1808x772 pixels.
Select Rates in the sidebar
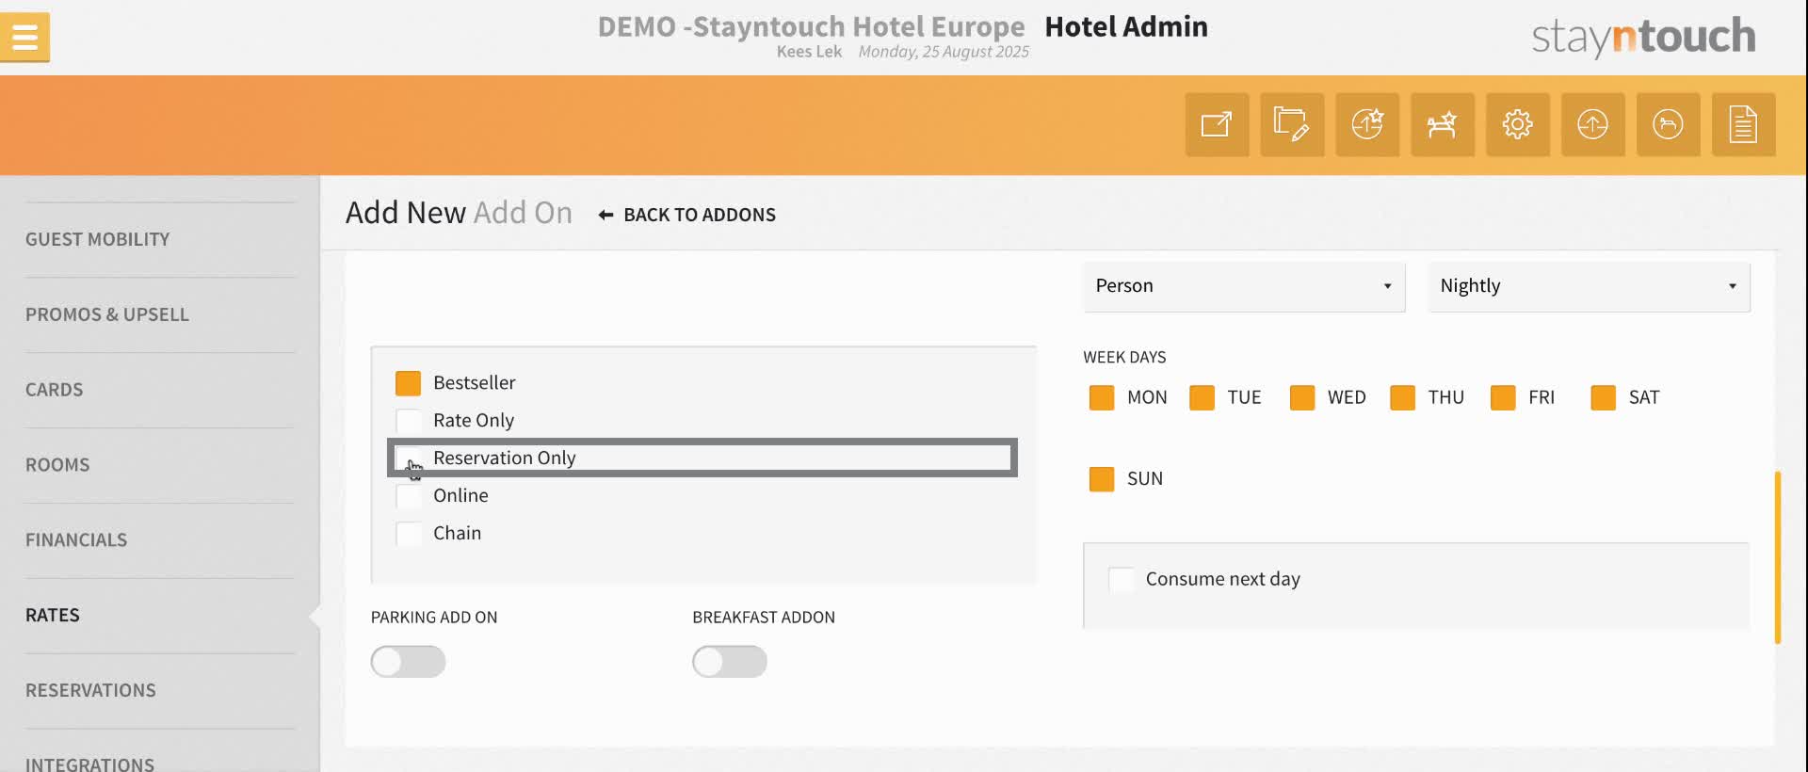(53, 616)
